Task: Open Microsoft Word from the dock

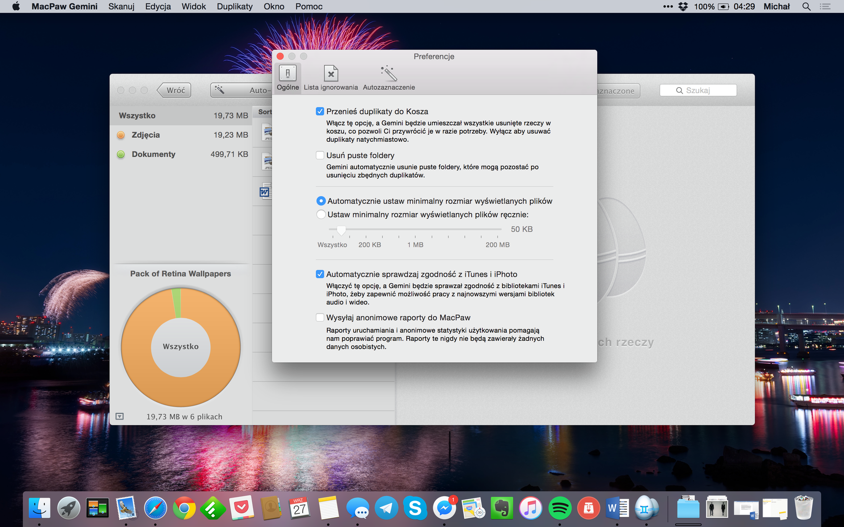Action: coord(617,508)
